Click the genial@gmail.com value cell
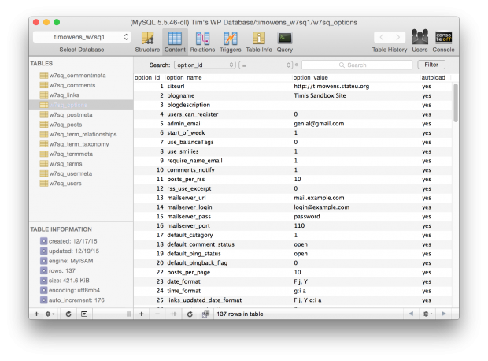The image size is (488, 361). click(x=319, y=124)
